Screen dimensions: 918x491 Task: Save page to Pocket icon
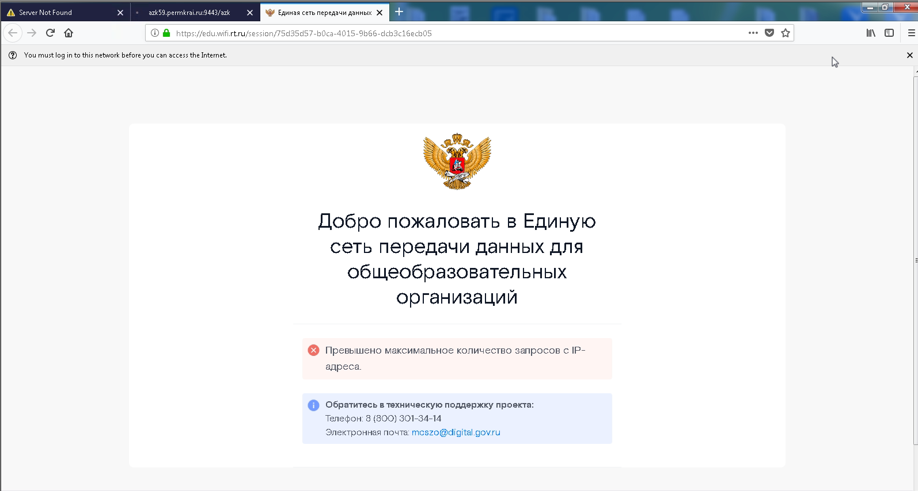pos(769,33)
